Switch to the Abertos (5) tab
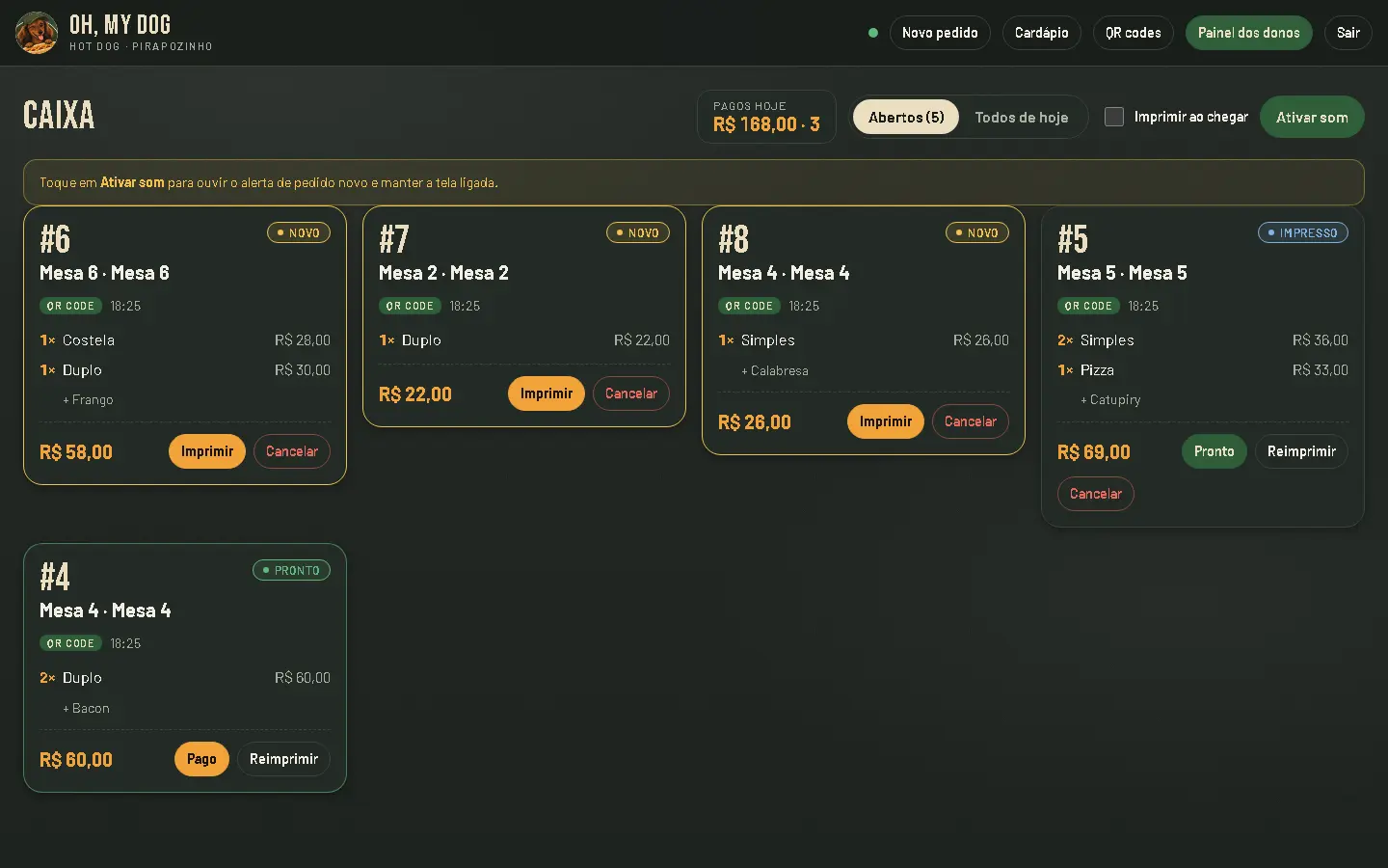Viewport: 1388px width, 868px height. 906,118
